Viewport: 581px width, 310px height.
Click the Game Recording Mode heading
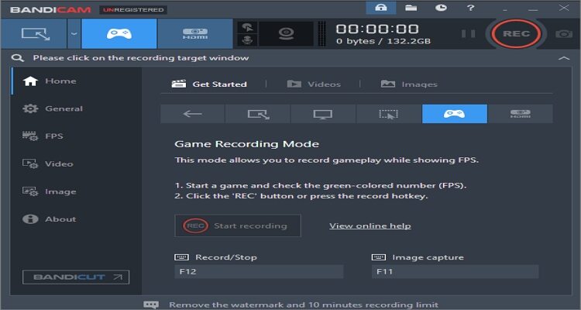tap(247, 144)
